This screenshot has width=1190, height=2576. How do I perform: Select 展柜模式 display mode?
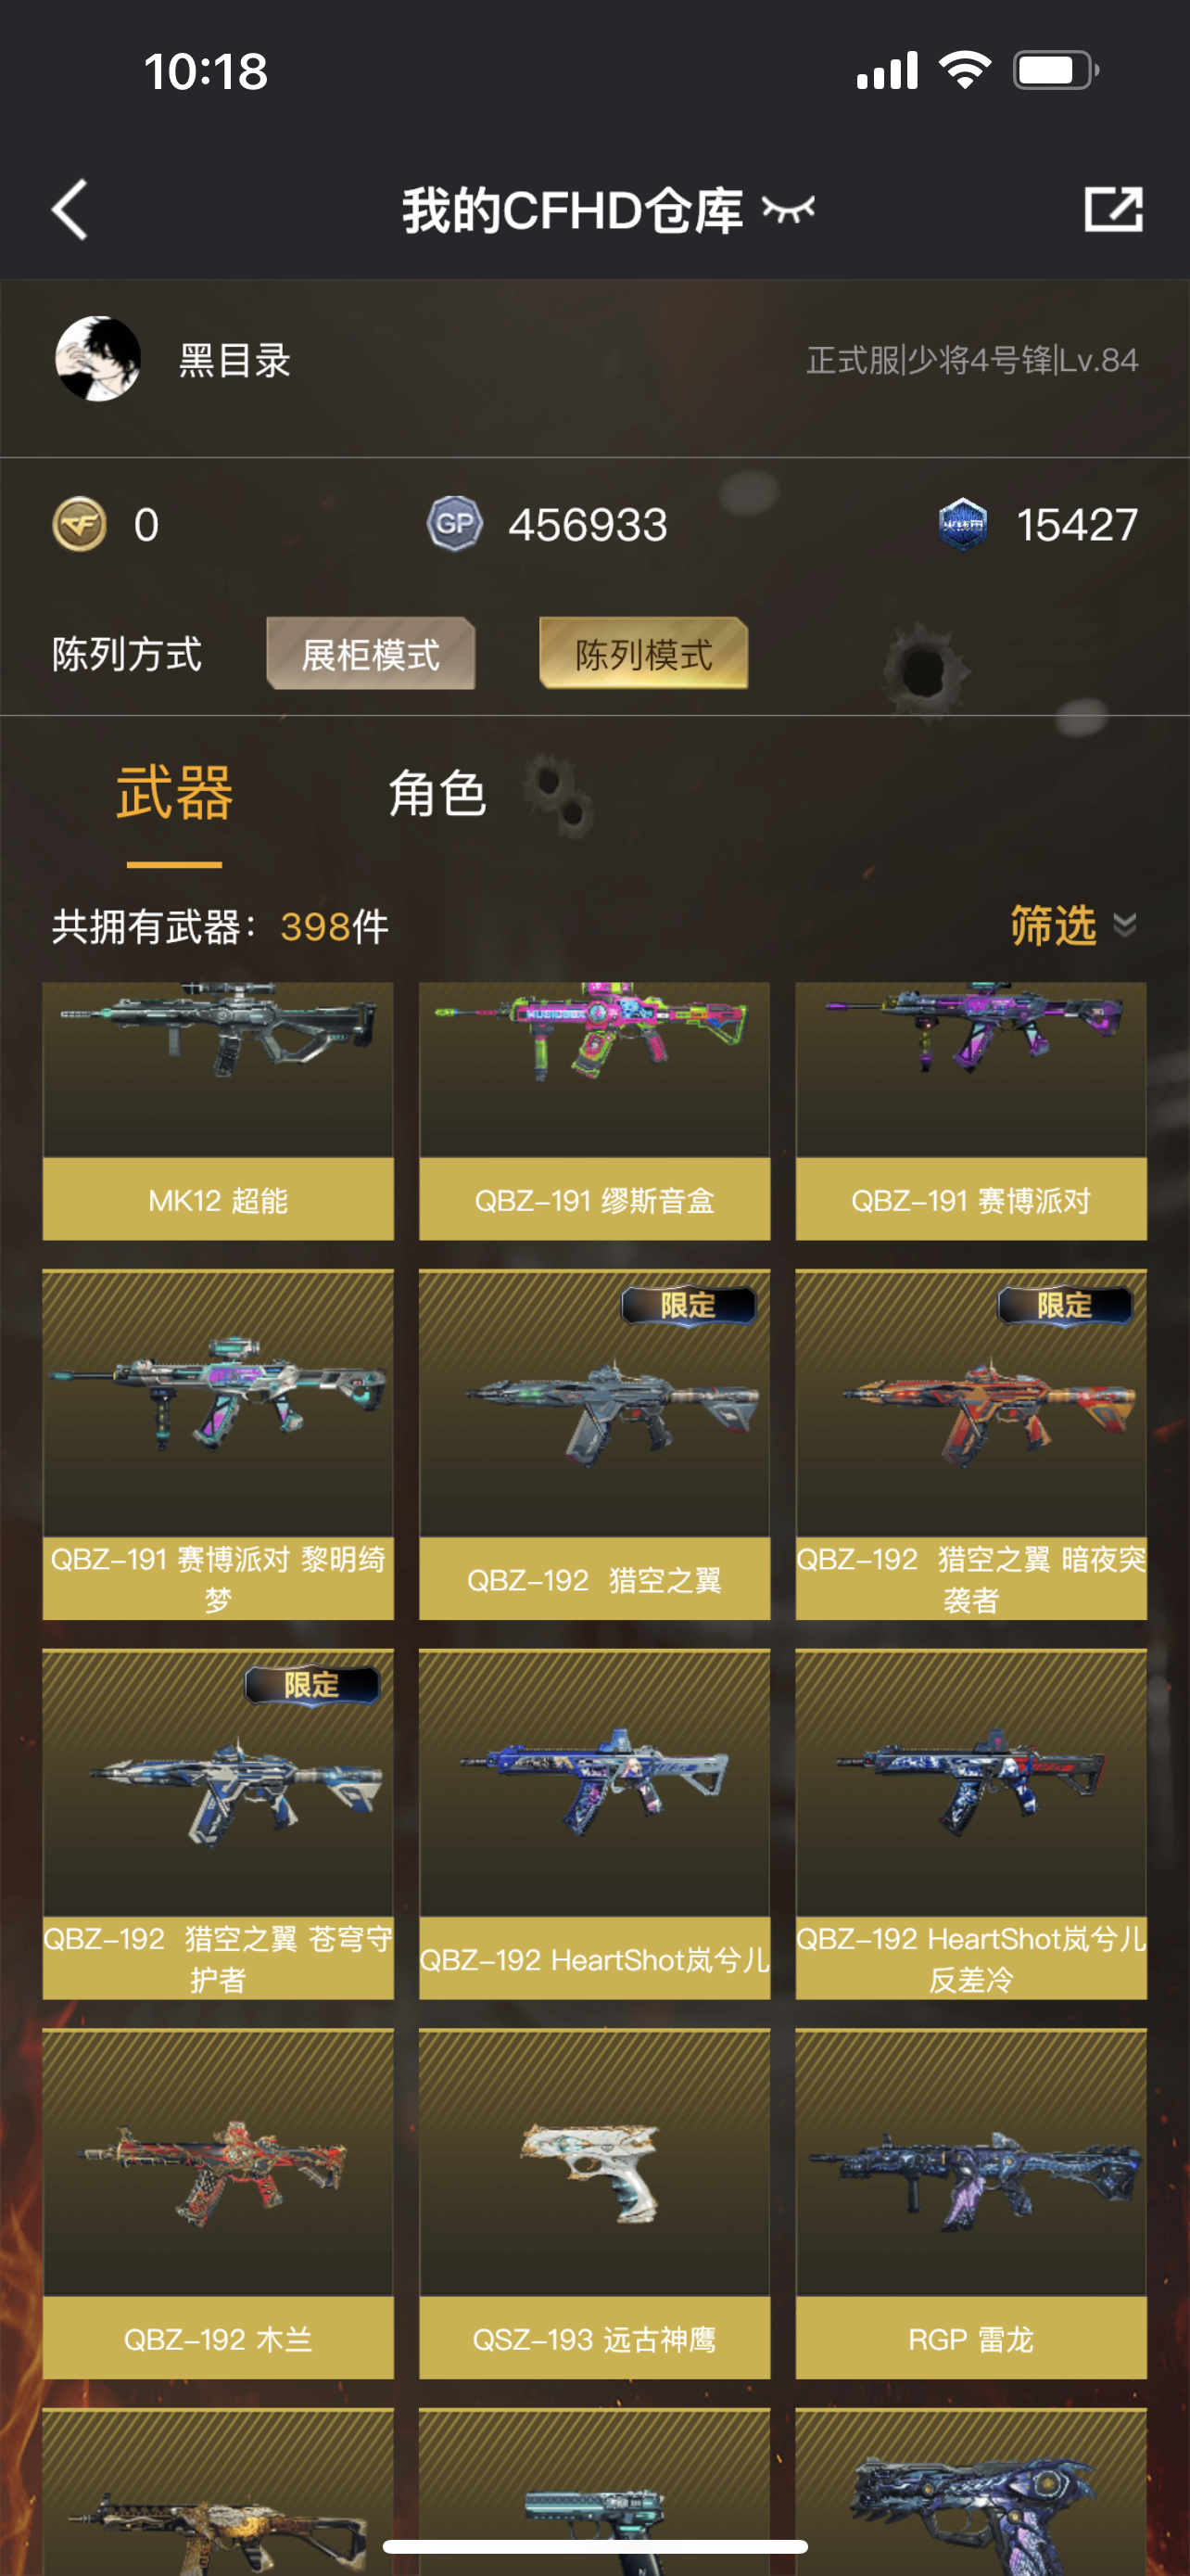pyautogui.click(x=371, y=654)
